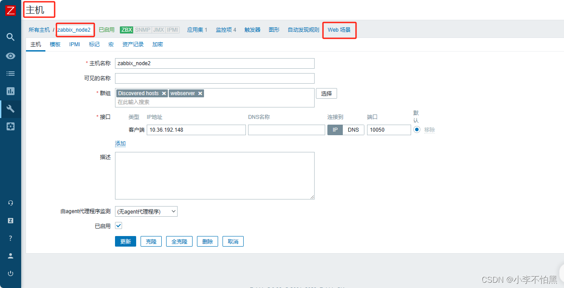This screenshot has height=288, width=564.
Task: Click the Zabbix logo icon
Action: click(11, 11)
